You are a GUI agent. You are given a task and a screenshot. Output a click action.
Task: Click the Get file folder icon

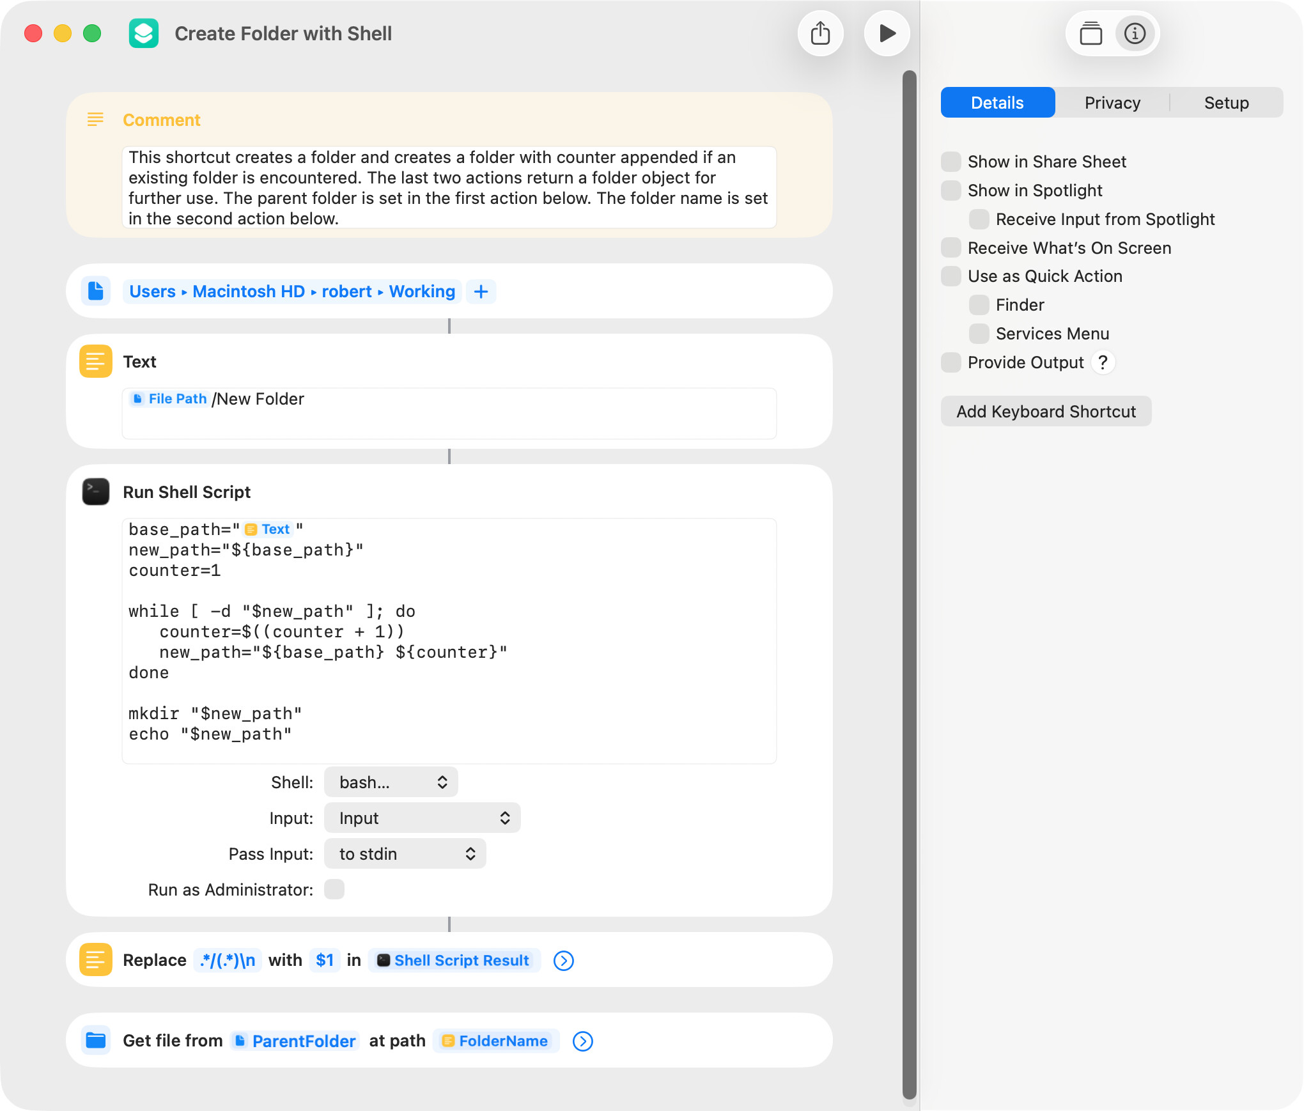click(96, 1040)
